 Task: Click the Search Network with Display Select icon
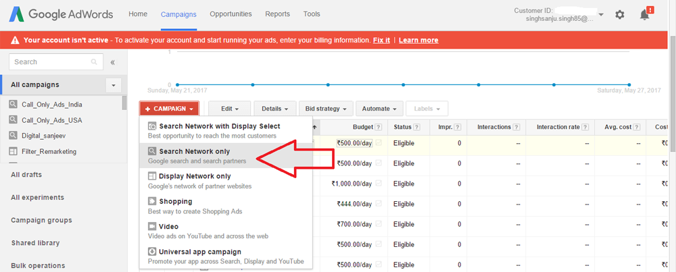(x=152, y=126)
